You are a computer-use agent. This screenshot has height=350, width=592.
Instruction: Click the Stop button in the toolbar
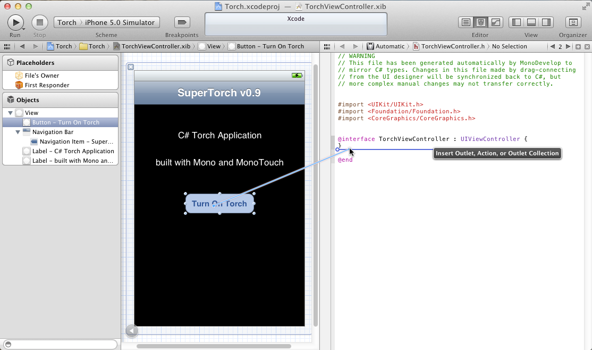click(x=39, y=22)
